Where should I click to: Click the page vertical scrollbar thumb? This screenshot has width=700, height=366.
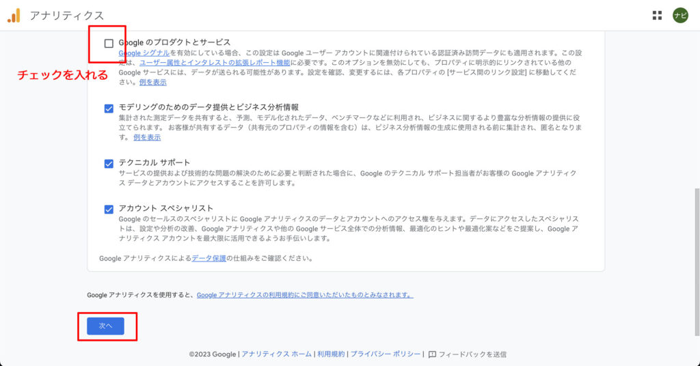pyautogui.click(x=697, y=262)
